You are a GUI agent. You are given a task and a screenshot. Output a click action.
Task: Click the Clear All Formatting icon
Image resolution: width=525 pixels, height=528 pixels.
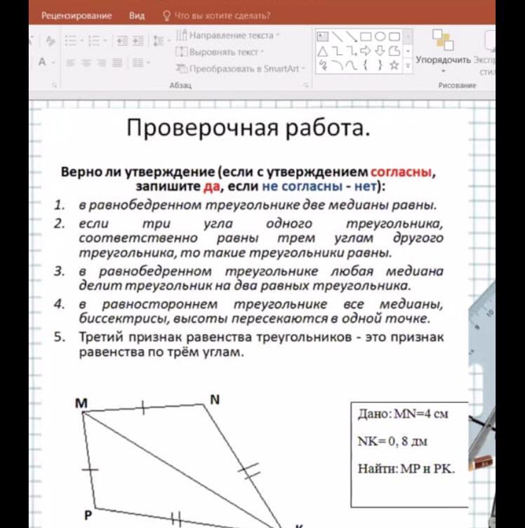pos(51,41)
